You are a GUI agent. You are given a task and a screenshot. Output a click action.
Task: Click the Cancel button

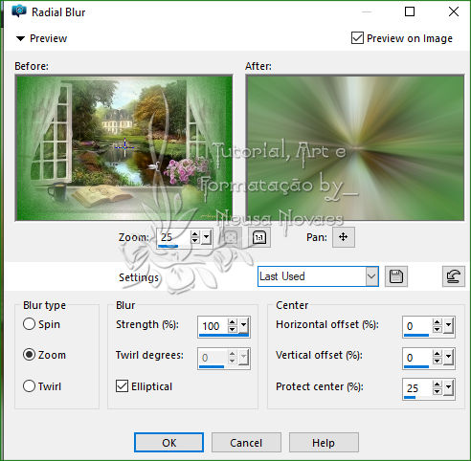click(246, 443)
